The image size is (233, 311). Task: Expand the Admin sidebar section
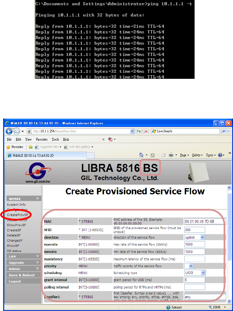tap(24, 269)
